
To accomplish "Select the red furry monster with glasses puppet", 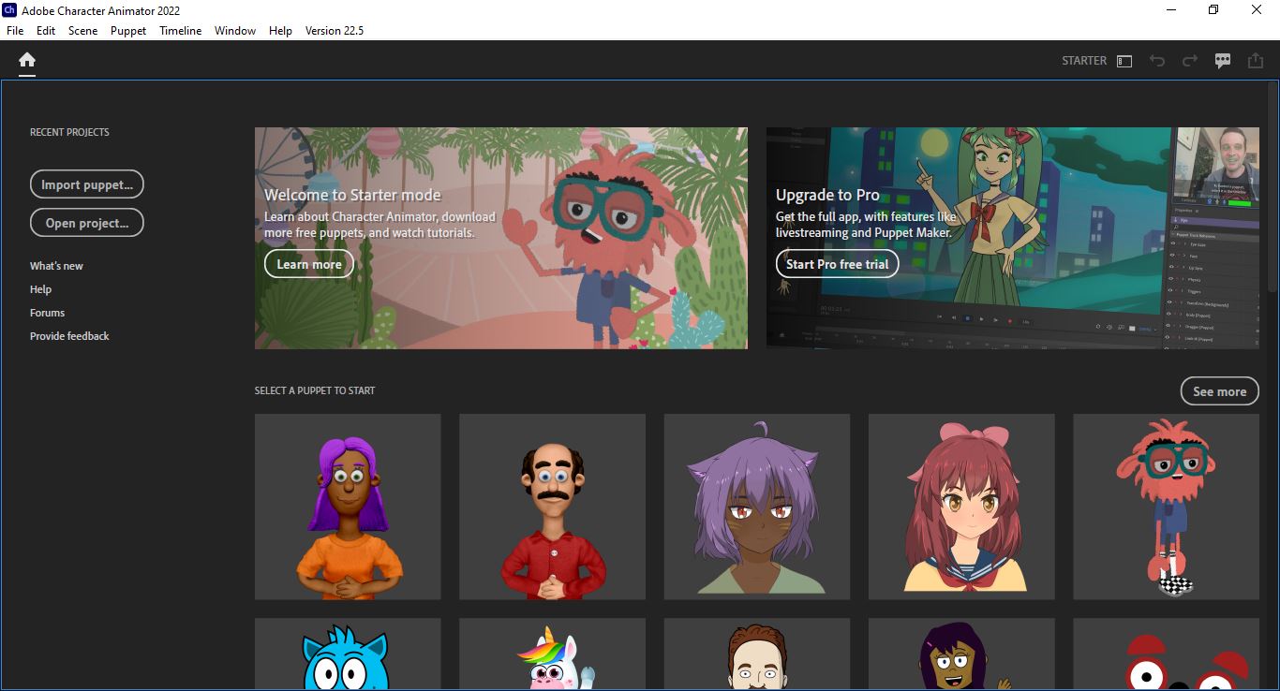I will click(x=1166, y=507).
